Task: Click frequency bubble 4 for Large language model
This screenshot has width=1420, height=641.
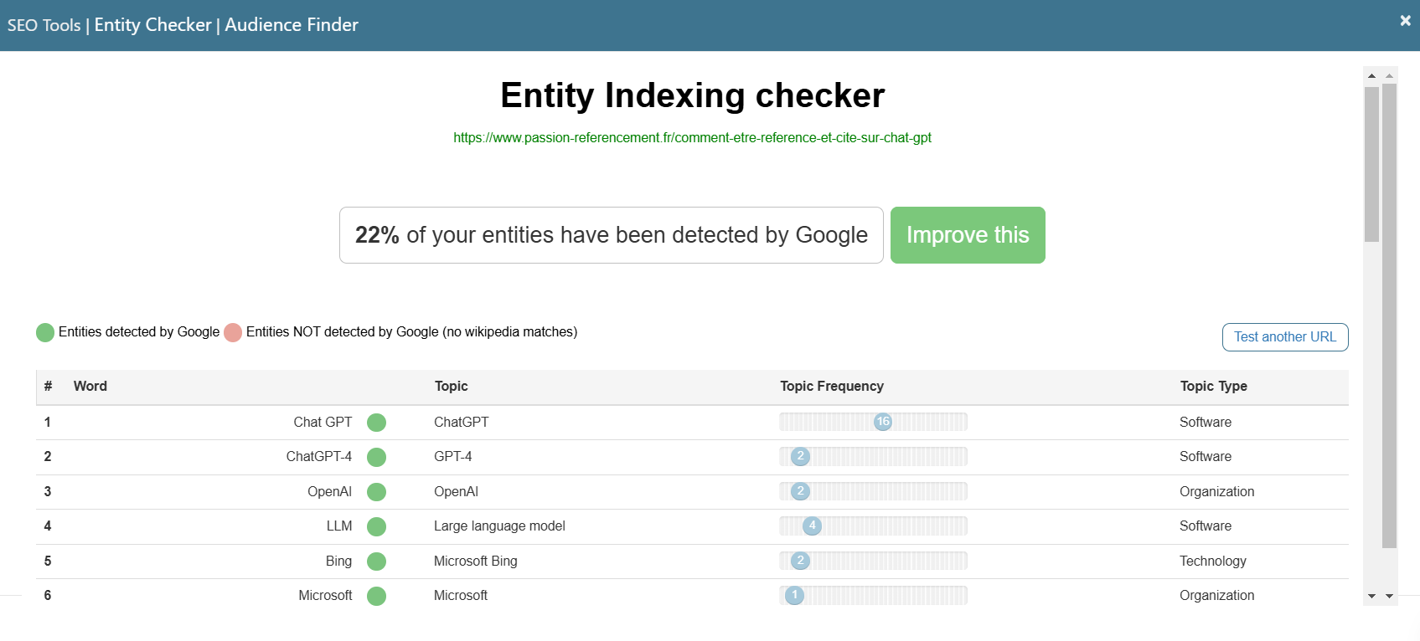Action: [x=812, y=526]
